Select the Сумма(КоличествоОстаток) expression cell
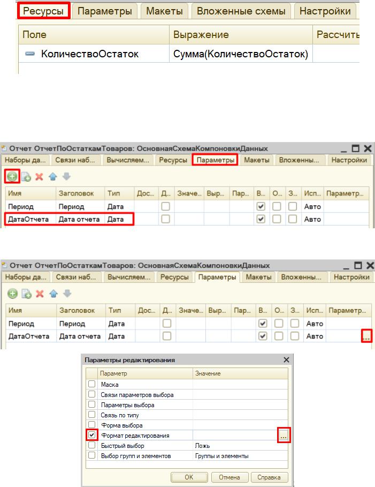Image resolution: width=375 pixels, height=487 pixels. [241, 55]
